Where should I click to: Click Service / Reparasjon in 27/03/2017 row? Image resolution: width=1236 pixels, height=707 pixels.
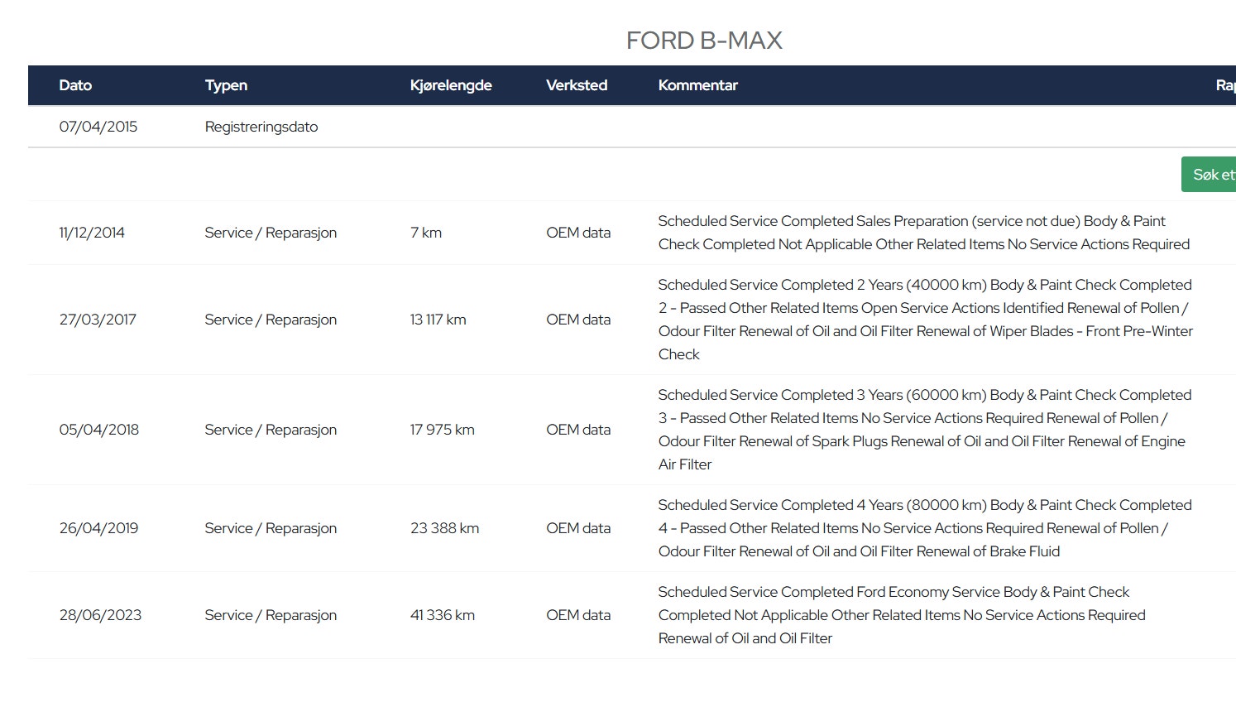pos(271,320)
